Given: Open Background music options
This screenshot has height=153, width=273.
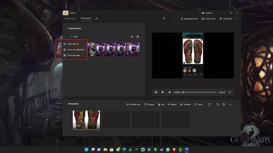Looking at the screenshot, I should pyautogui.click(x=189, y=19).
